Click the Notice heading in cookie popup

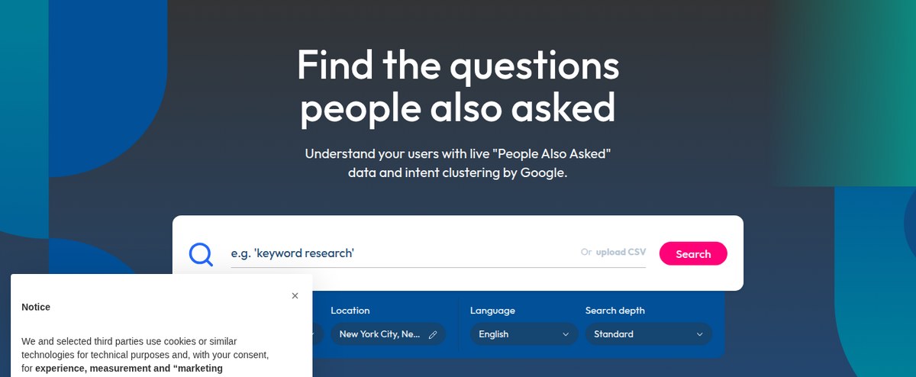[36, 307]
